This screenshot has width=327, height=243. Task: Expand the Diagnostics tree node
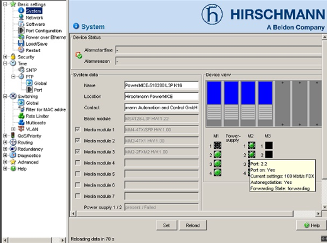tap(5, 155)
